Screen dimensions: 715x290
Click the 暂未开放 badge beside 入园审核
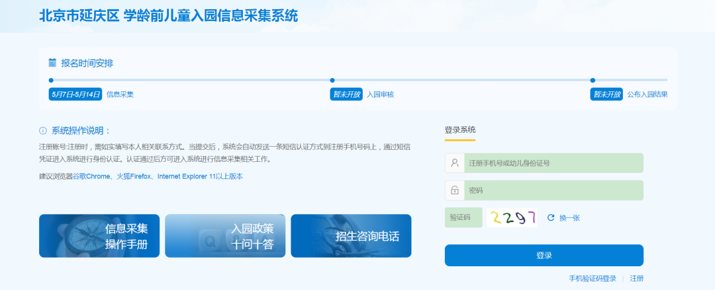tap(346, 94)
